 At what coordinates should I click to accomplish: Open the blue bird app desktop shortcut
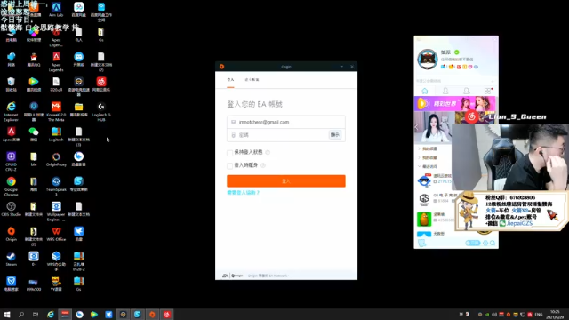click(x=79, y=234)
